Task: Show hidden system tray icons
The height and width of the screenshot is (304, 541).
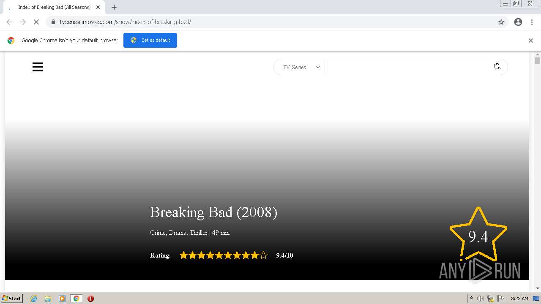Action: (471, 299)
